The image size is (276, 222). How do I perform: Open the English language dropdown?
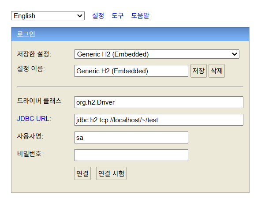48,16
